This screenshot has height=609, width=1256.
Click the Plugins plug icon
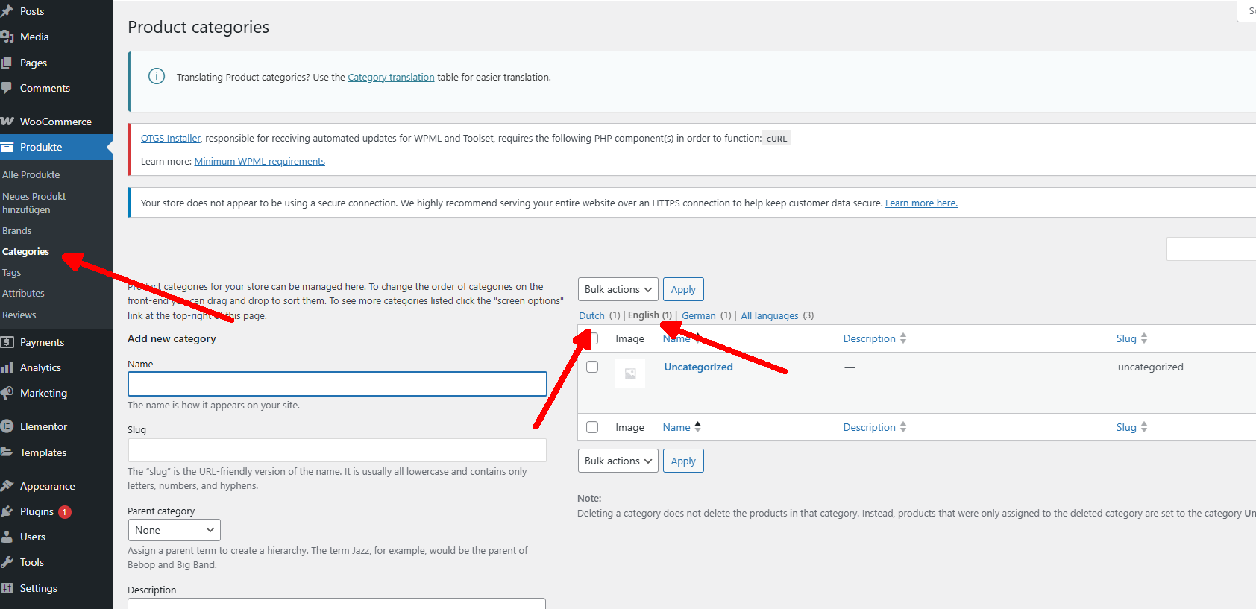7,511
